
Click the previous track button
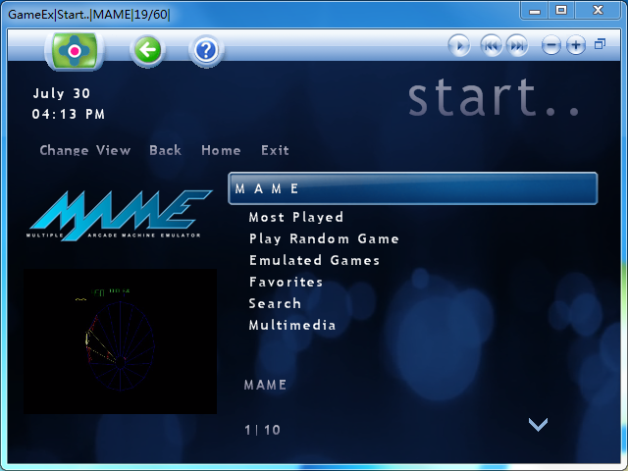491,45
